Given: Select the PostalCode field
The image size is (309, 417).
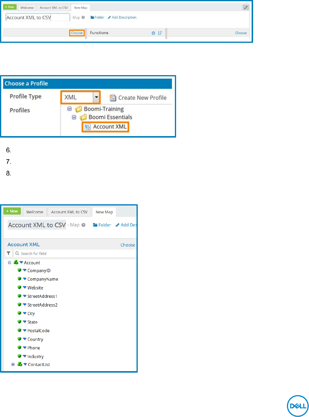Looking at the screenshot, I should tap(38, 331).
